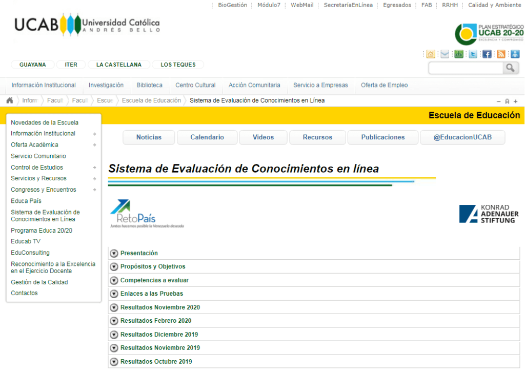
Task: Open the mail envelope icon
Action: pyautogui.click(x=445, y=54)
